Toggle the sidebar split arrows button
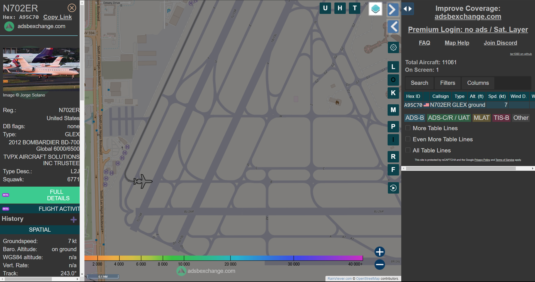 coord(408,9)
